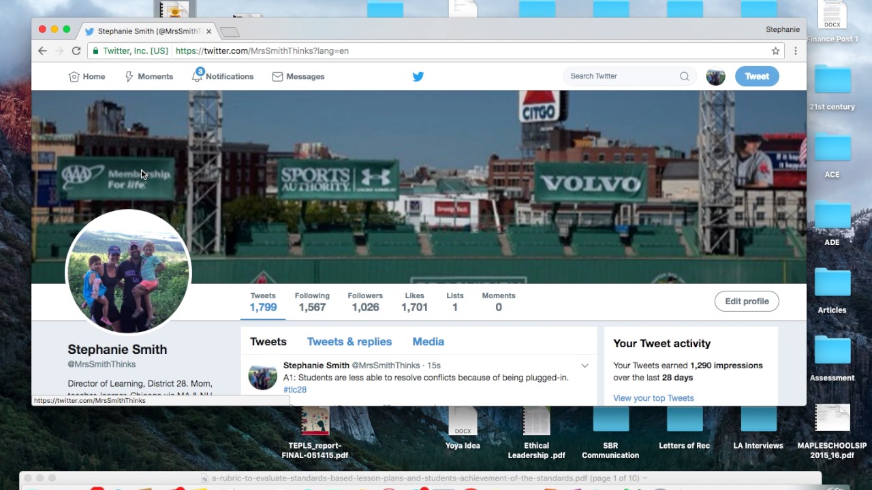Select the ADE desktop folder

click(832, 223)
